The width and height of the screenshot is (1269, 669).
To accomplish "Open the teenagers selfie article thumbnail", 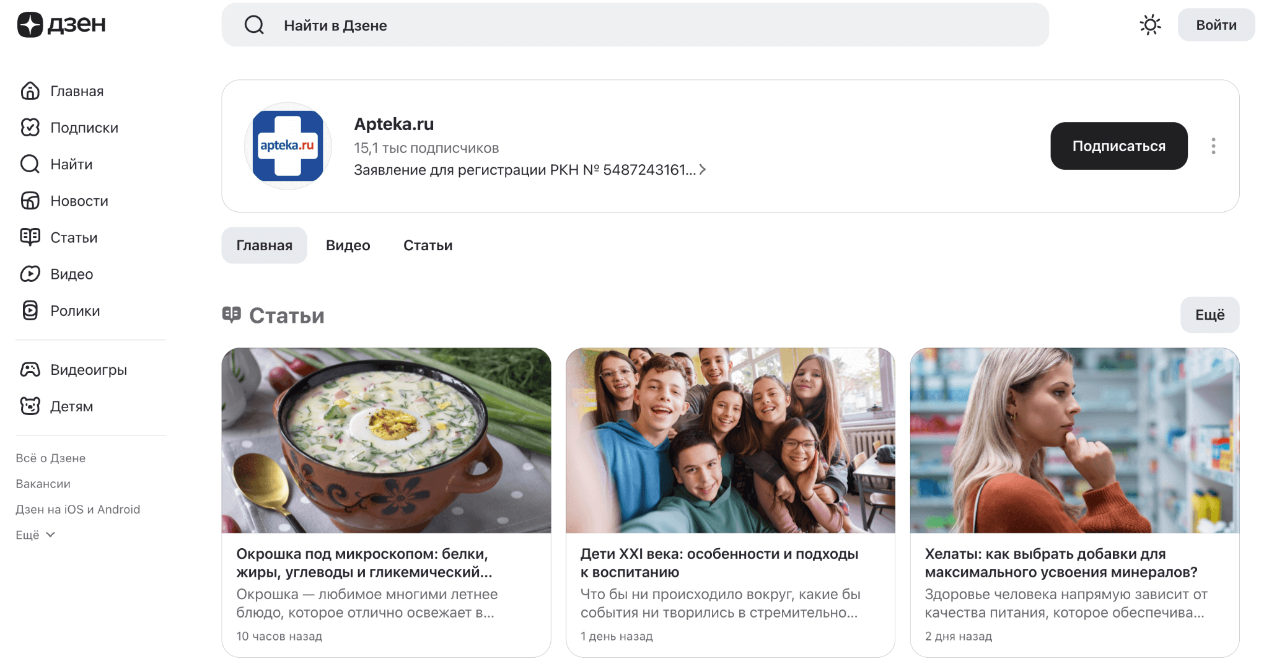I will [x=730, y=440].
